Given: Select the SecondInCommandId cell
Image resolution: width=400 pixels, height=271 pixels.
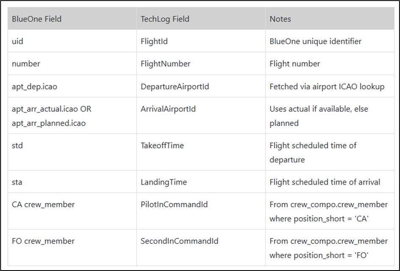Looking at the screenshot, I should 201,248.
